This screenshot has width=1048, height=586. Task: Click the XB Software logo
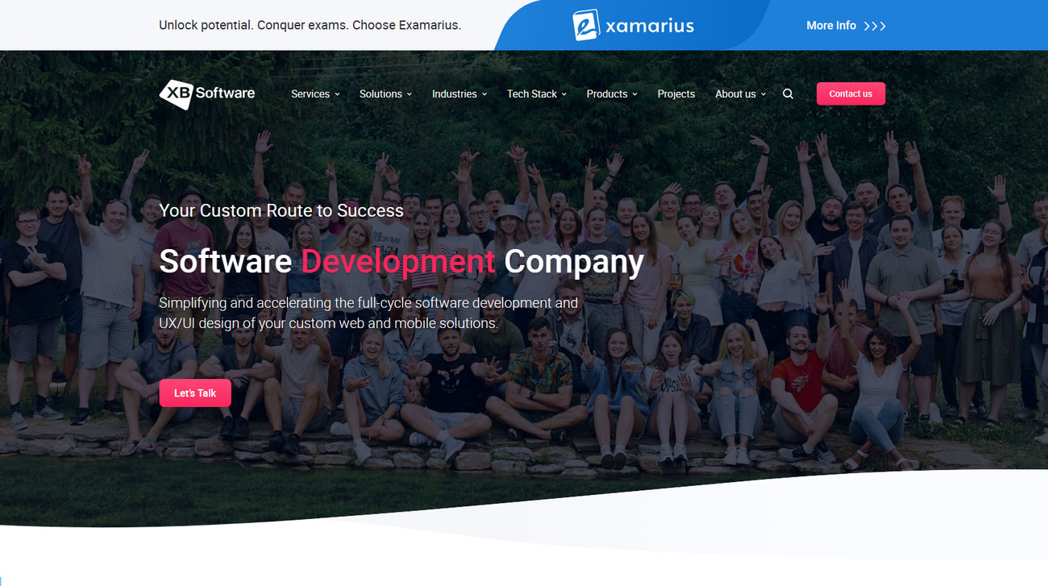[x=207, y=94]
